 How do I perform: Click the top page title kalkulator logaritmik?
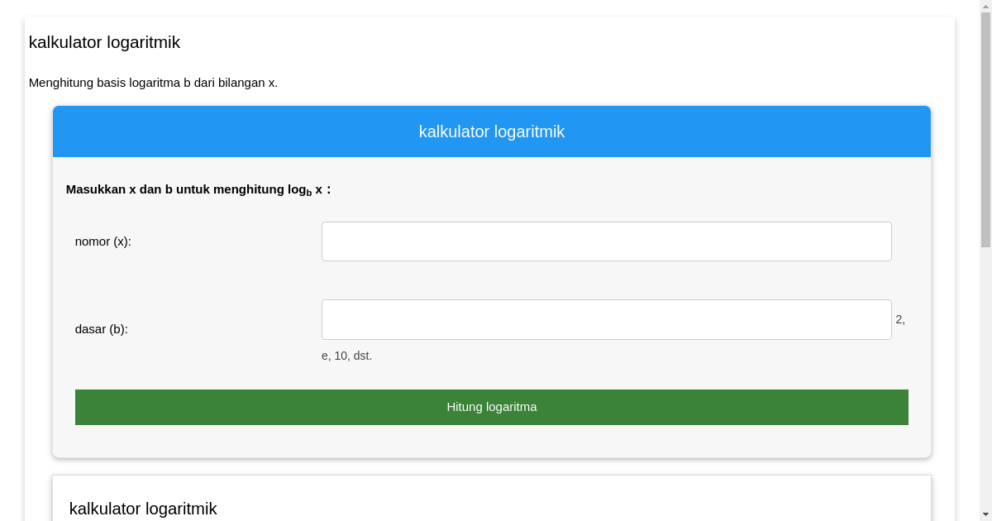pos(104,42)
